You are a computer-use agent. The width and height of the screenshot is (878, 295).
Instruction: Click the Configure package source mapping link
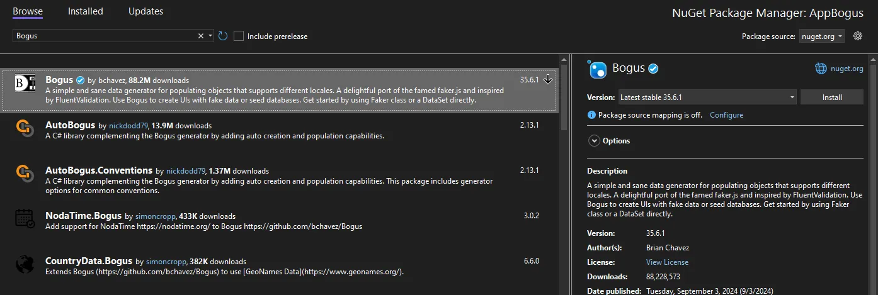tap(726, 115)
